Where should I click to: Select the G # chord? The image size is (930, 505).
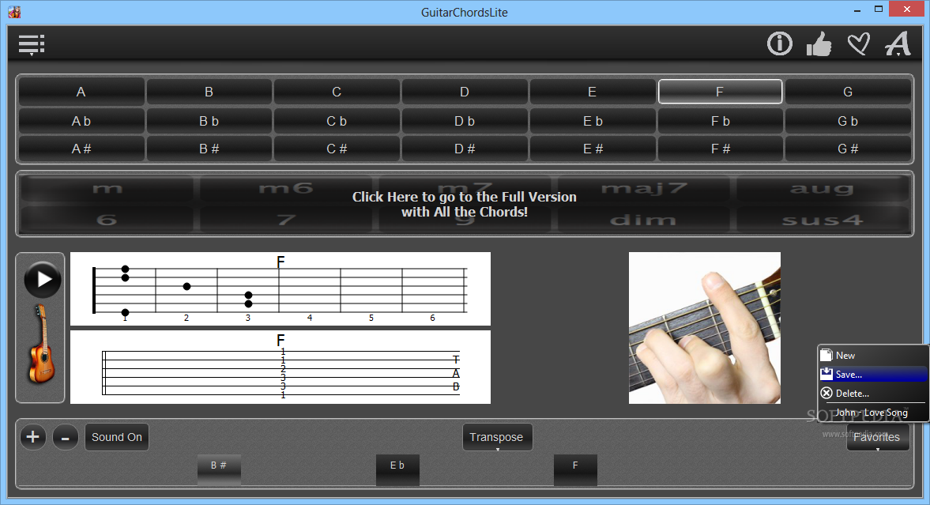pyautogui.click(x=848, y=149)
